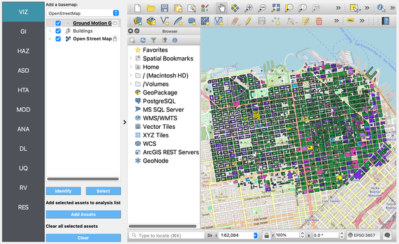399x244 pixels.
Task: Switch to the HAZ sidebar tab
Action: pos(23,51)
